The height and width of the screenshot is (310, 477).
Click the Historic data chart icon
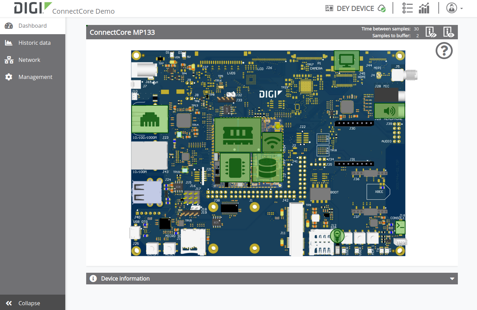9,43
